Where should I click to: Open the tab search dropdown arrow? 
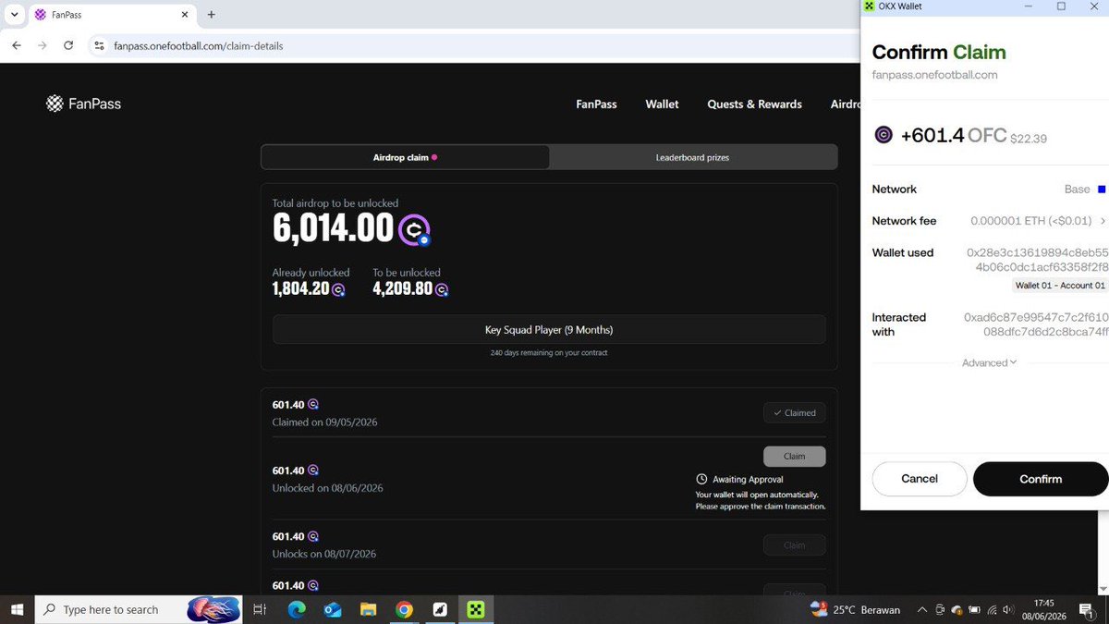click(x=14, y=15)
